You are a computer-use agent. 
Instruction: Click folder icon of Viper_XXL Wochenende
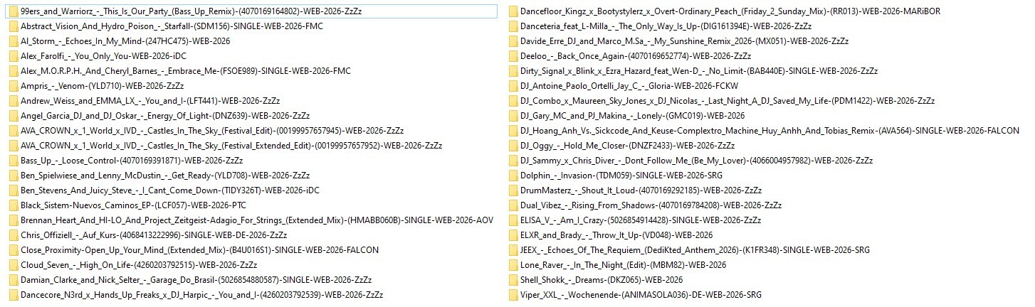[513, 295]
